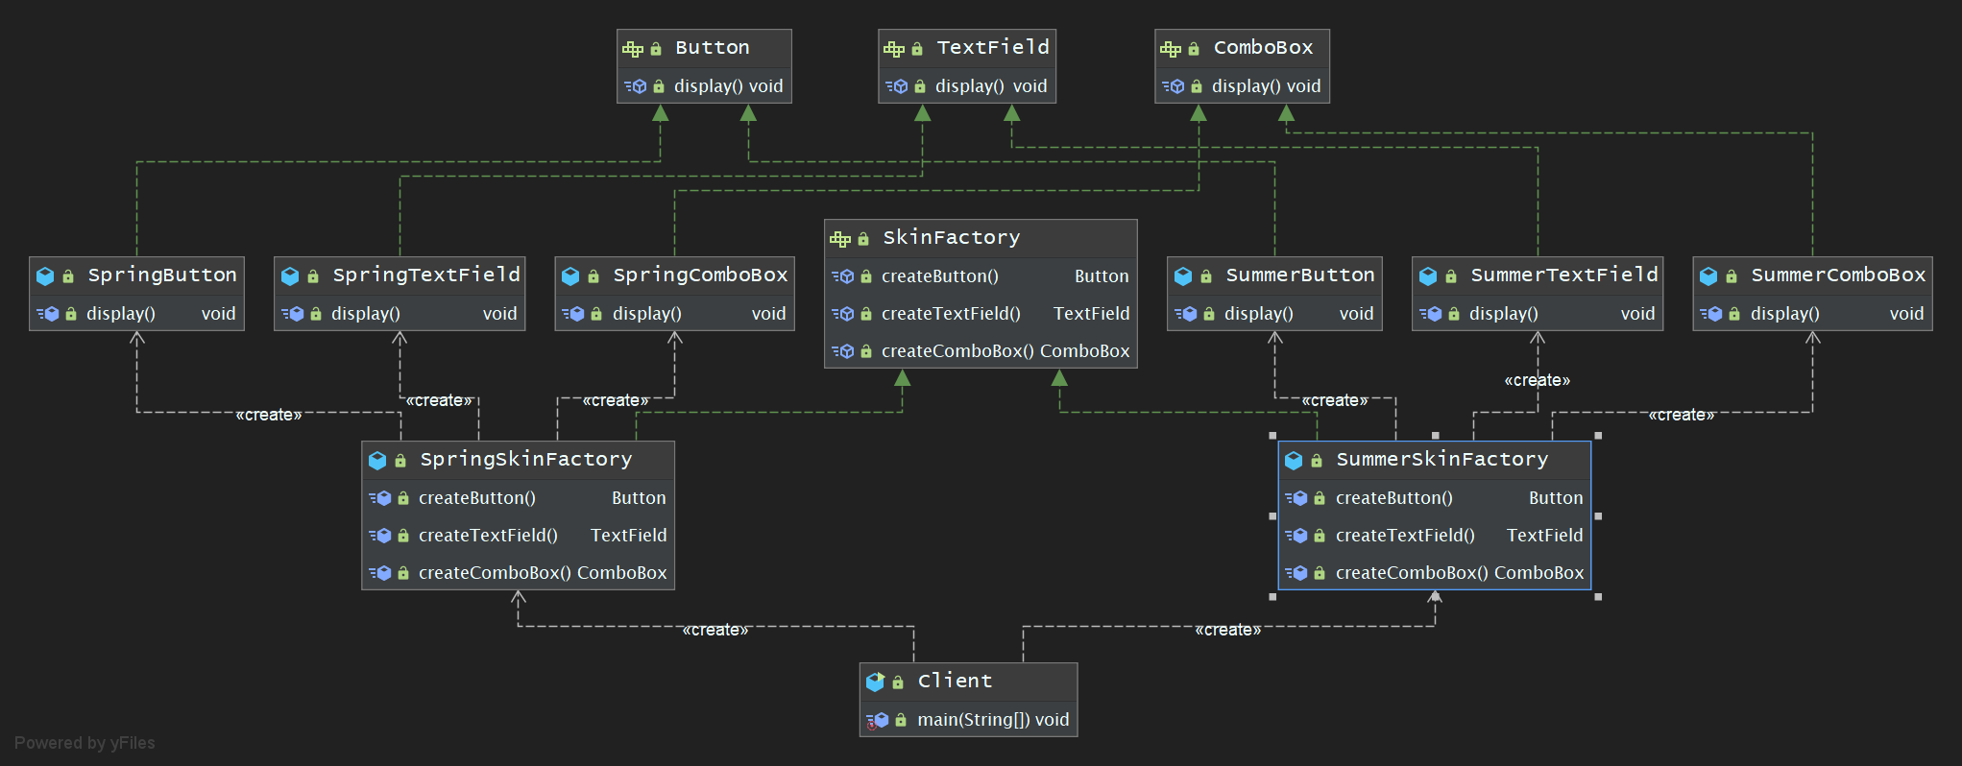Click the interface icon beside TextField
This screenshot has width=1962, height=766.
pyautogui.click(x=894, y=49)
